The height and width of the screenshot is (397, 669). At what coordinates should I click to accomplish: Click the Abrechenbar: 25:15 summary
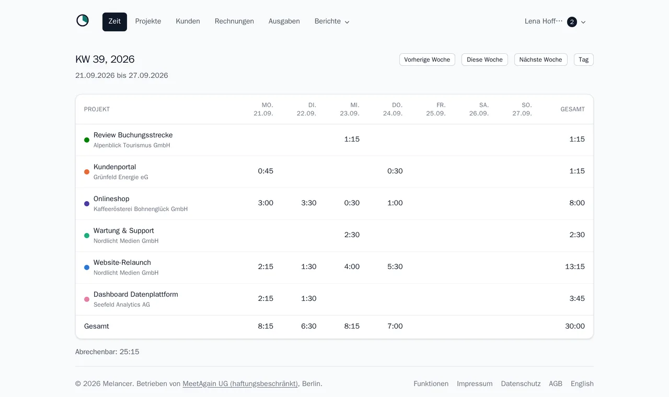pyautogui.click(x=107, y=352)
